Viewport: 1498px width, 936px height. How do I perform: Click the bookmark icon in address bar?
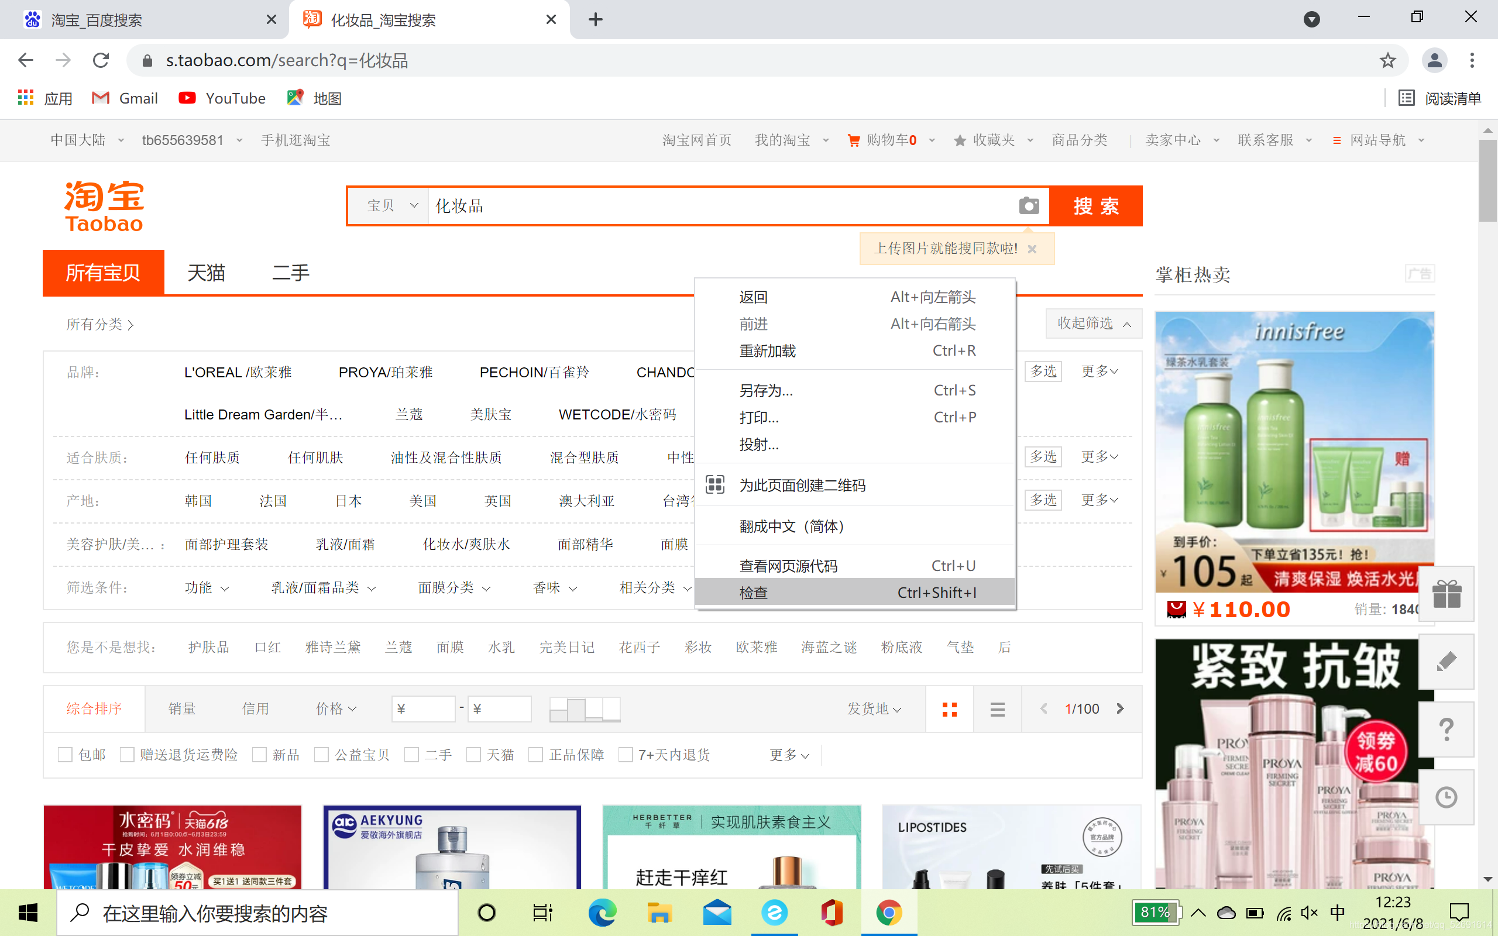1388,60
